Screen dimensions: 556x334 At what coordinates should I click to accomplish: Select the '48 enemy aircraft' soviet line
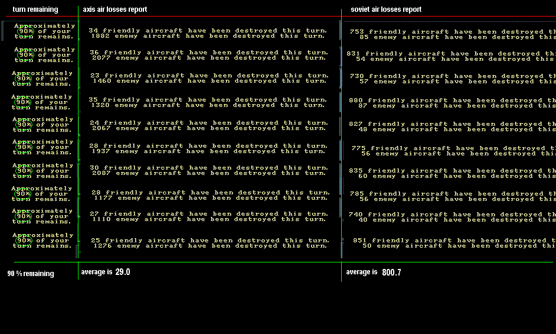[x=457, y=129]
